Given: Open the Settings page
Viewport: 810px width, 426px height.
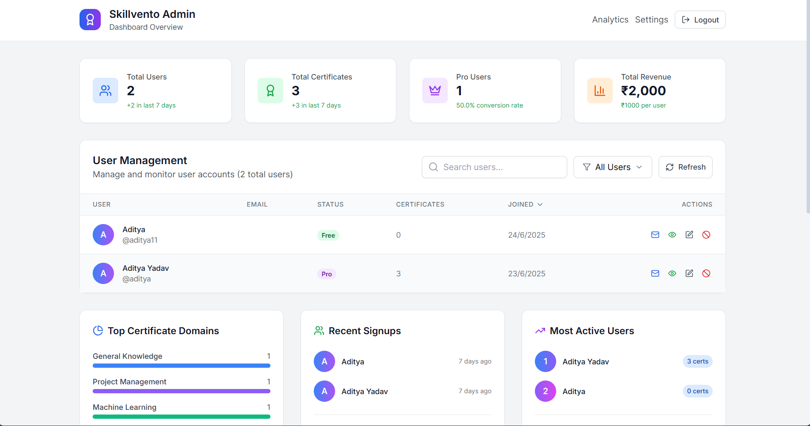Looking at the screenshot, I should [651, 20].
